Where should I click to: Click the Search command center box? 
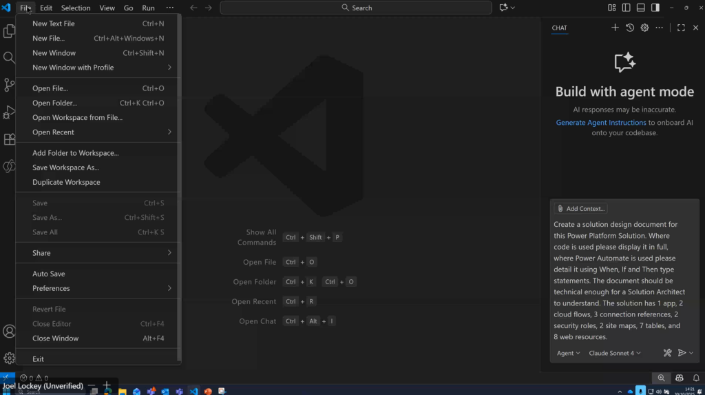pyautogui.click(x=356, y=8)
